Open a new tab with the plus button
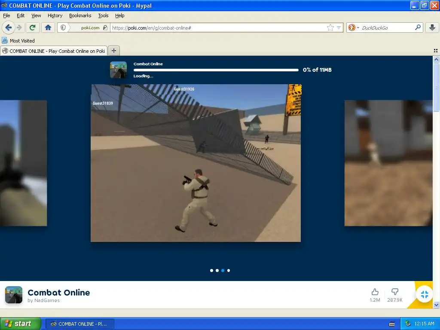The image size is (440, 330). coord(113,51)
